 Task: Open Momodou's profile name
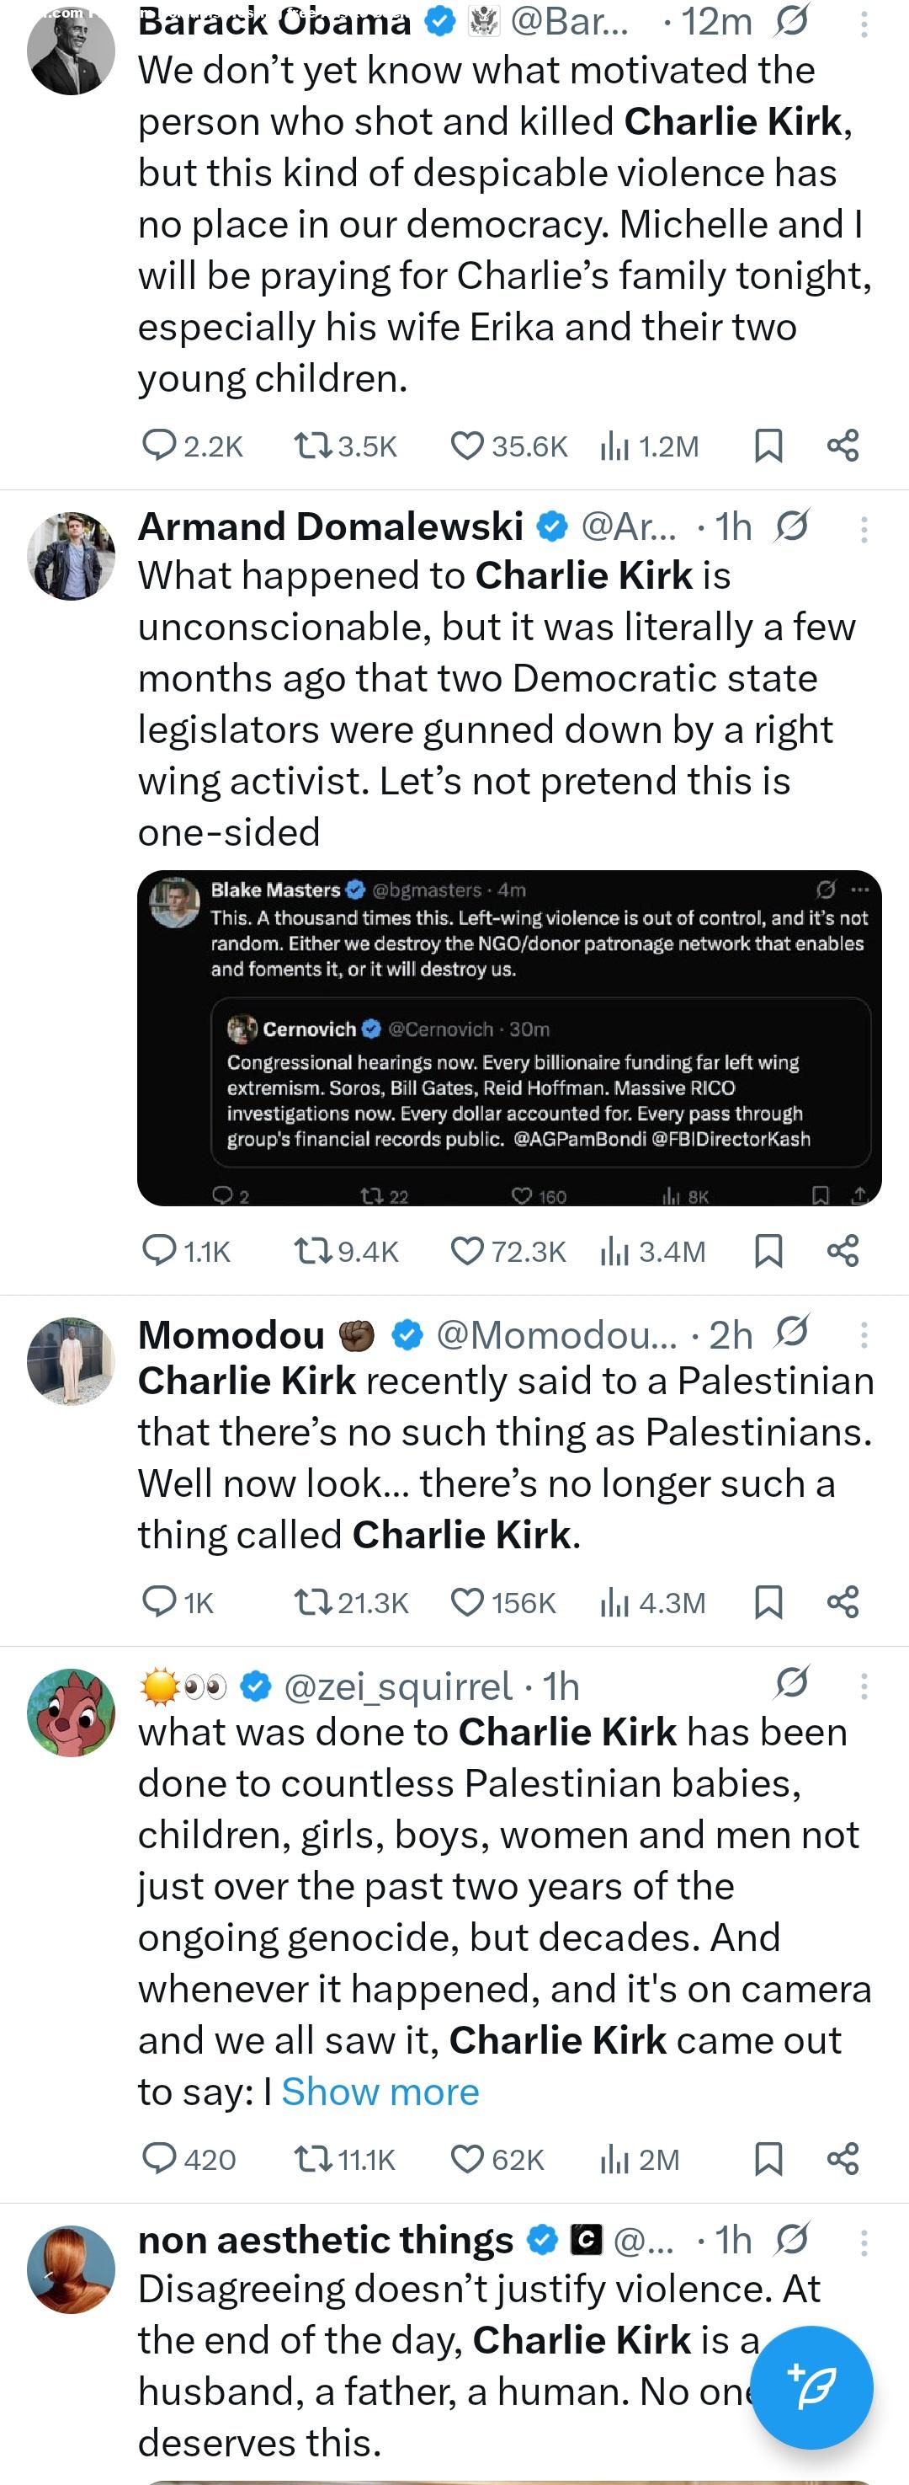(x=231, y=1335)
